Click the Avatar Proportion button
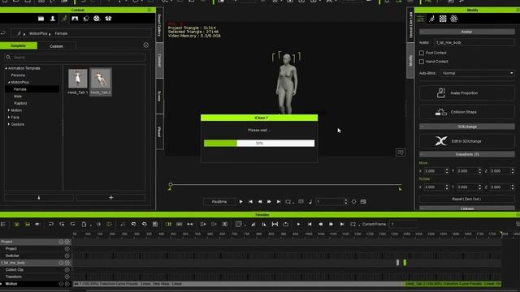The width and height of the screenshot is (520, 292). (466, 93)
